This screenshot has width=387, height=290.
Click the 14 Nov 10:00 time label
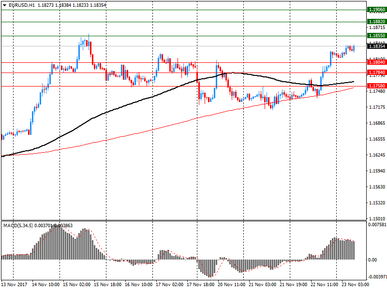(45, 285)
